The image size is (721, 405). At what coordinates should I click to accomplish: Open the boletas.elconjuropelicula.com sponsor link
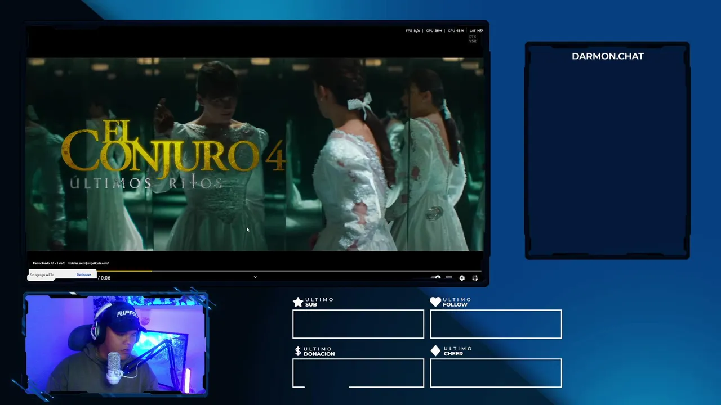(88, 263)
